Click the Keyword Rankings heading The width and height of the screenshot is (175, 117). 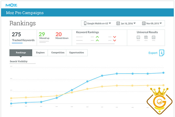click(87, 32)
